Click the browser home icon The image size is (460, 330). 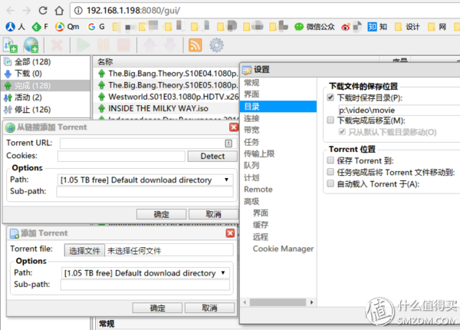tap(59, 11)
